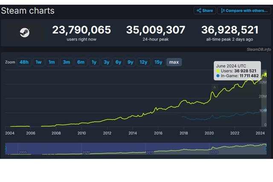Switch zoom to 1m
Screen dimensions: 273x182
52,62
